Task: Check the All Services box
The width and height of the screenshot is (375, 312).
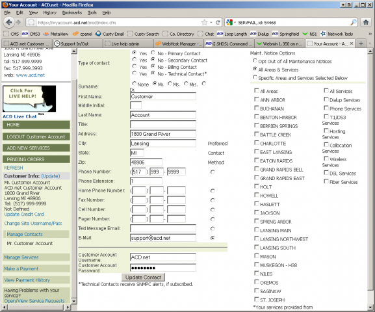Action: pyautogui.click(x=326, y=90)
